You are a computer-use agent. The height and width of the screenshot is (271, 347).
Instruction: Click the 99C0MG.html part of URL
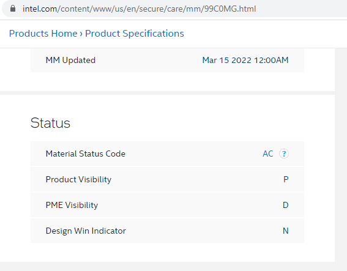click(230, 9)
